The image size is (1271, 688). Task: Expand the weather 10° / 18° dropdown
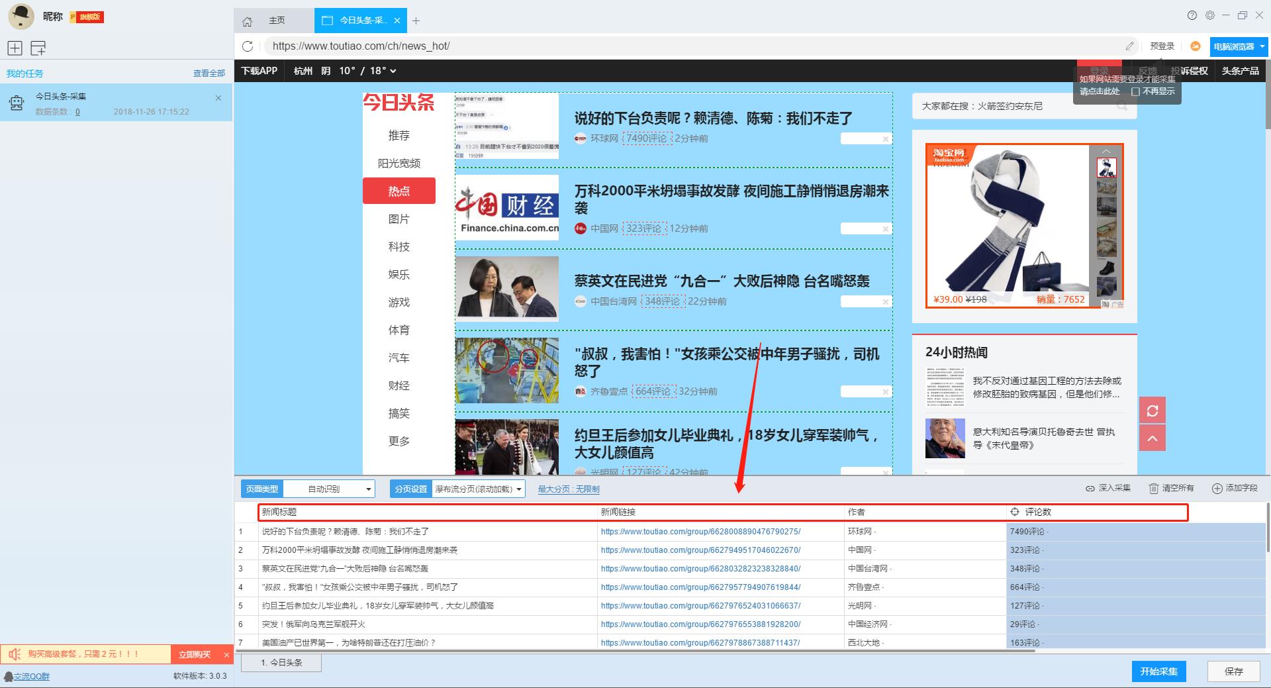pyautogui.click(x=368, y=71)
